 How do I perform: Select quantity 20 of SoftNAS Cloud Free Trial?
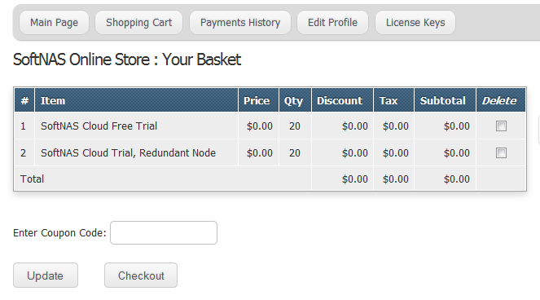click(295, 126)
